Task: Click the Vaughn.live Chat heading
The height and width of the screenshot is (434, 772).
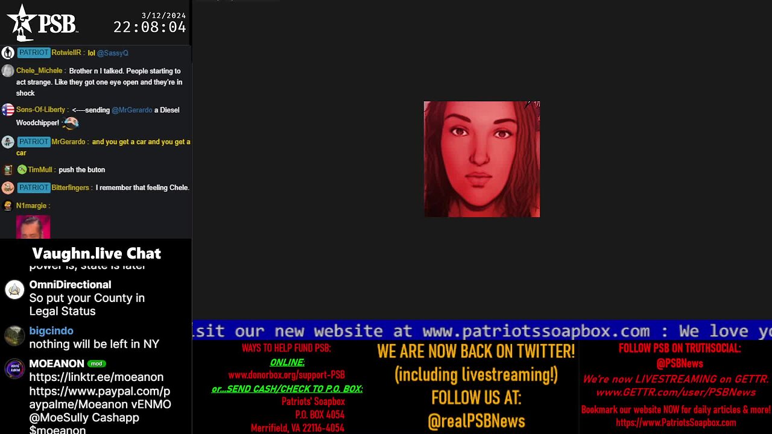Action: pyautogui.click(x=96, y=253)
